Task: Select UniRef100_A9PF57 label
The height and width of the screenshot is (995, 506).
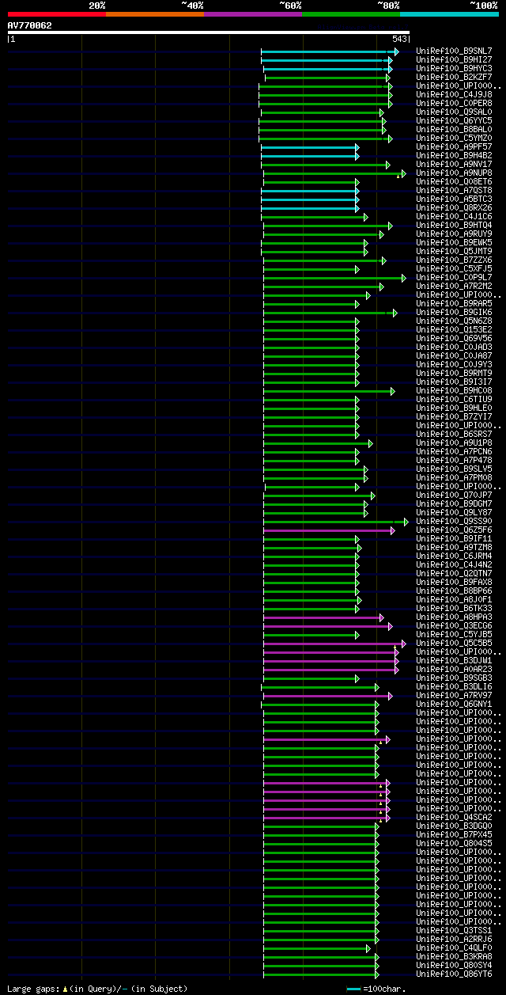Action: pos(454,147)
